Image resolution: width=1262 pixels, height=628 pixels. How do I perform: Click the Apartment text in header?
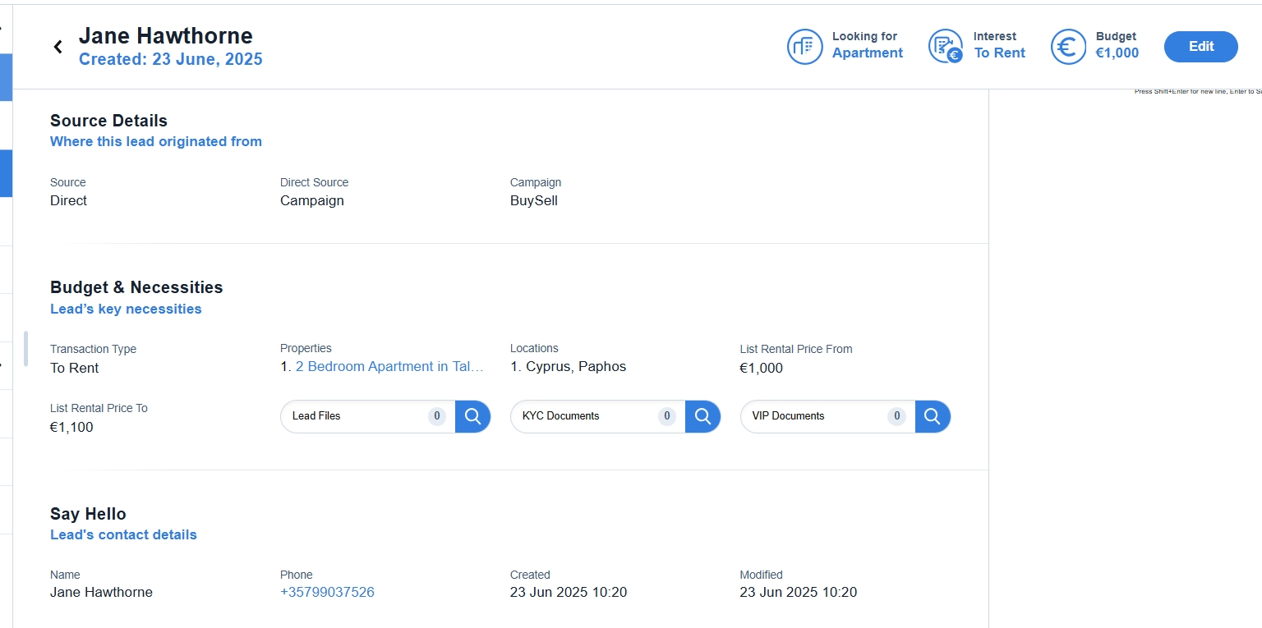[868, 53]
